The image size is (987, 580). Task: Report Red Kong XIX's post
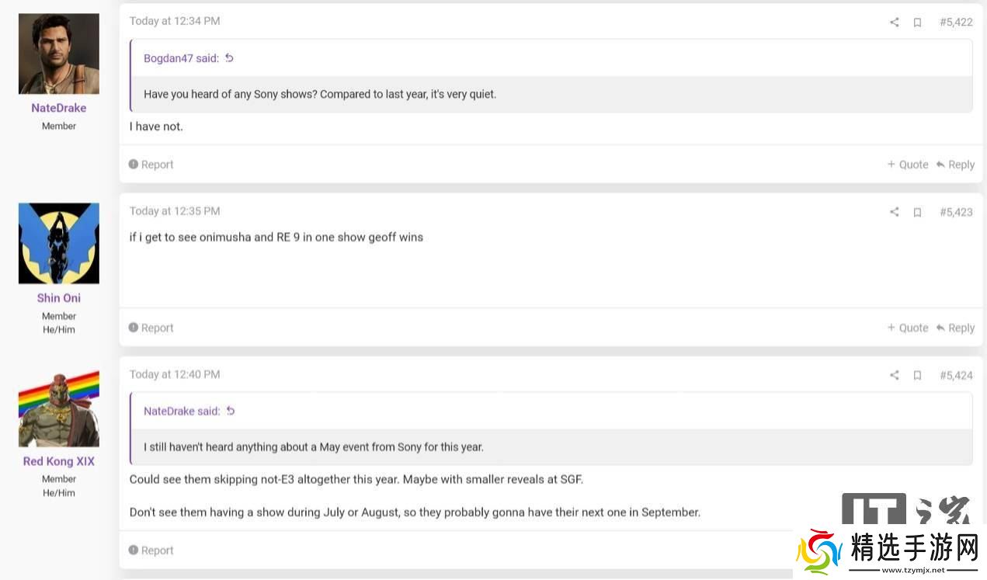151,550
